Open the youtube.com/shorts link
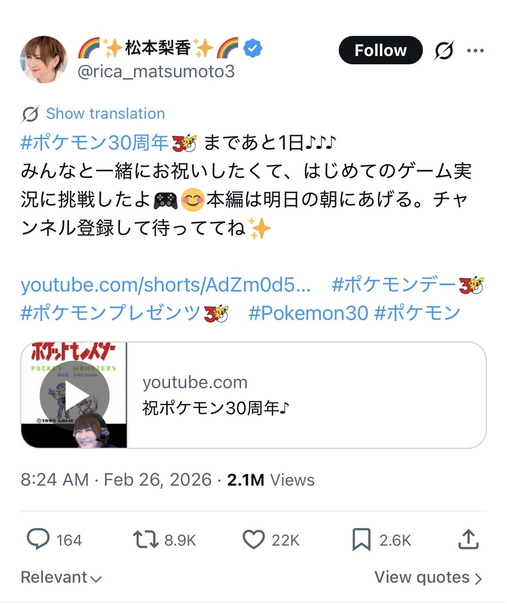This screenshot has width=507, height=604. tap(165, 285)
